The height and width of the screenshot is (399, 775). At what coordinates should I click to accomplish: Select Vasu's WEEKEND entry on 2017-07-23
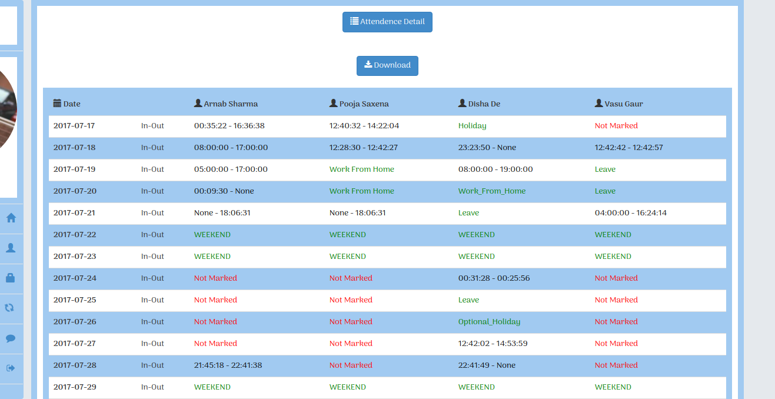coord(613,257)
